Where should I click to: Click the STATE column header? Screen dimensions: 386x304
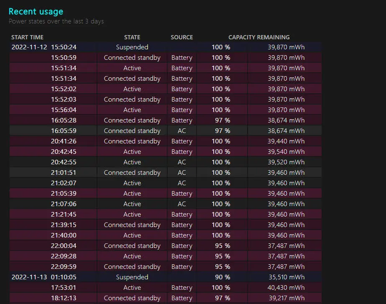click(x=132, y=37)
